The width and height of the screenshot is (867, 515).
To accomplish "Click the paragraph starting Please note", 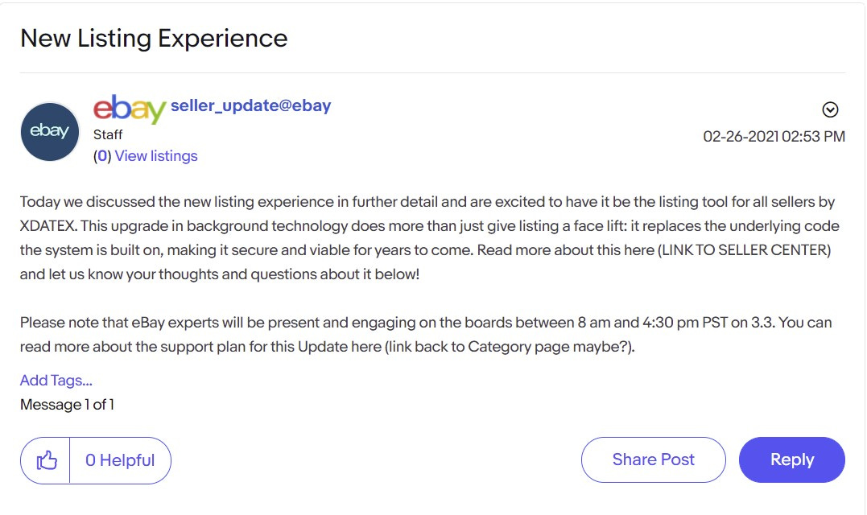I will (426, 334).
